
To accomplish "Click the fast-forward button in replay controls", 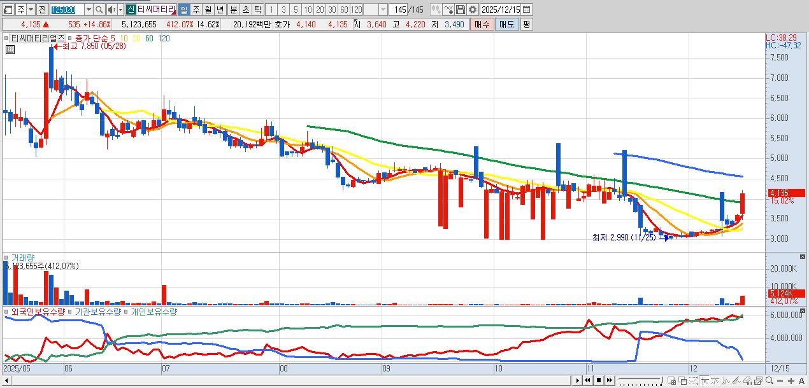I will point(610,380).
